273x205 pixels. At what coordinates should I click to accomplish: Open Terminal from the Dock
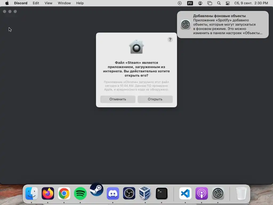pos(162,193)
